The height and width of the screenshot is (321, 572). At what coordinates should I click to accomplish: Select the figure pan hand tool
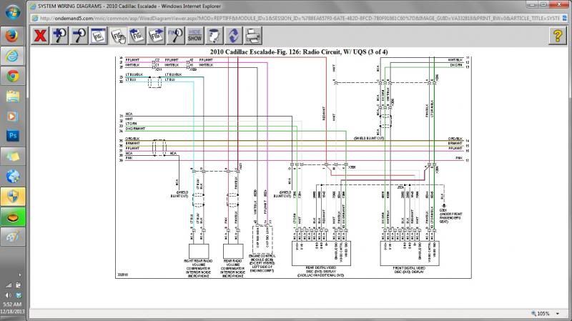click(x=117, y=36)
